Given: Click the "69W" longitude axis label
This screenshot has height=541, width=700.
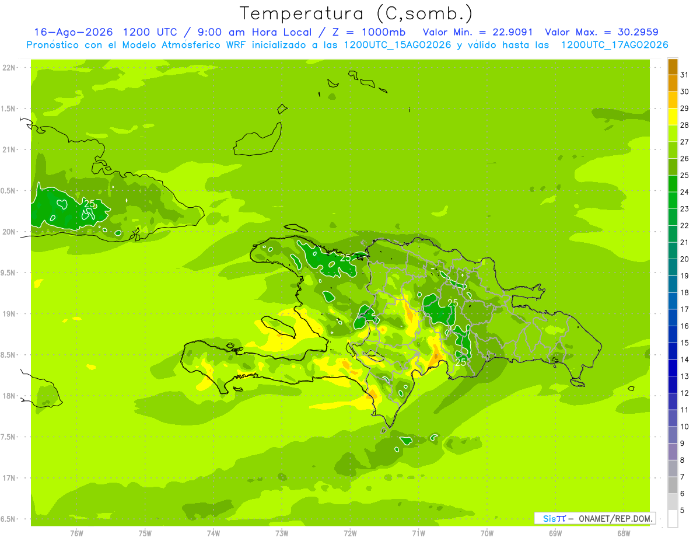Looking at the screenshot, I should tap(555, 533).
